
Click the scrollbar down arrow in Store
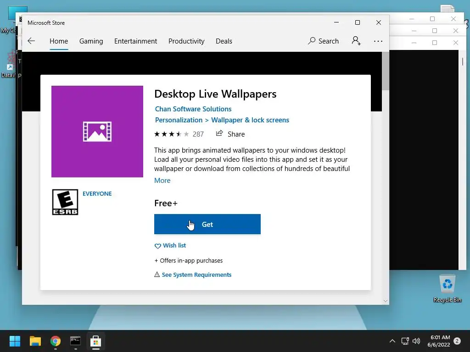point(386,301)
